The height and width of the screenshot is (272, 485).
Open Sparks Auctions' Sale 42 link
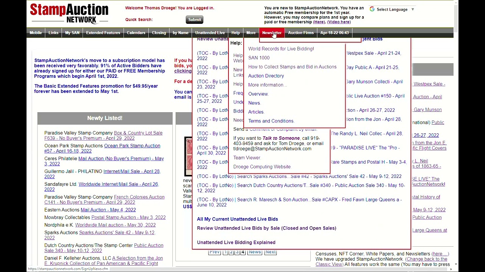click(x=100, y=235)
